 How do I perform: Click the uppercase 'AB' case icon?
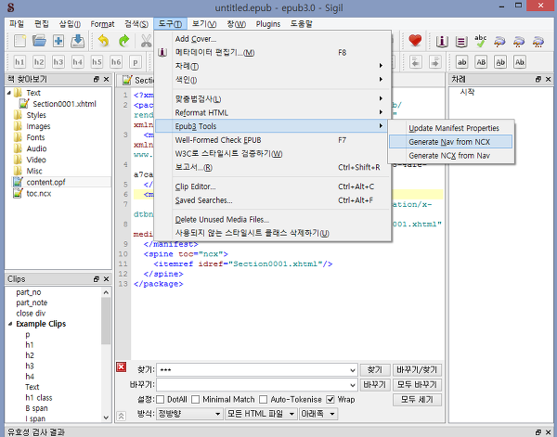(481, 62)
